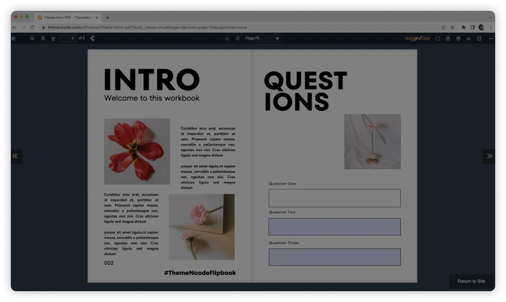506x302 pixels.
Task: Download the PDF file
Action: tap(469, 38)
